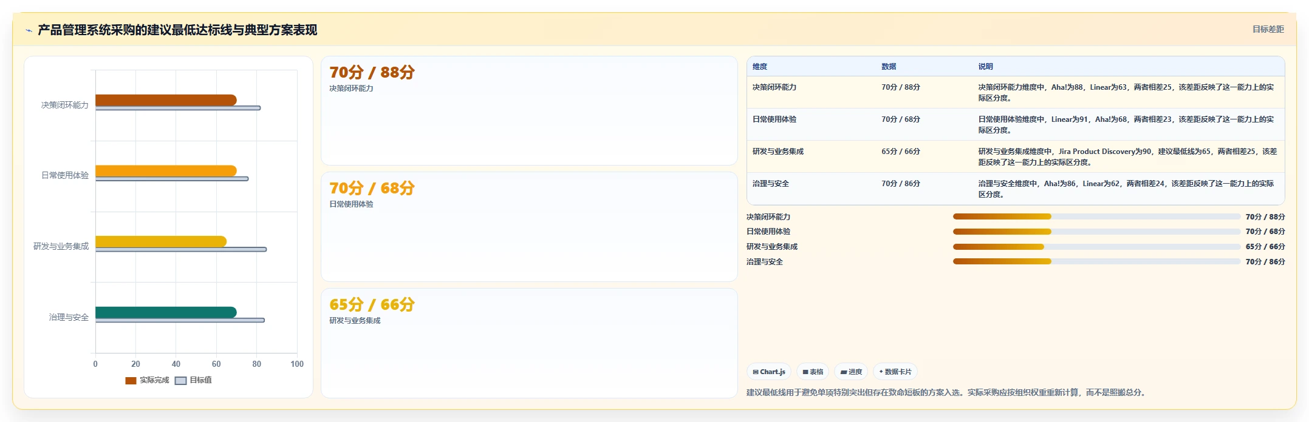The width and height of the screenshot is (1309, 422).
Task: Click the 决策闭环能力 caption in the first card
Action: [x=351, y=89]
